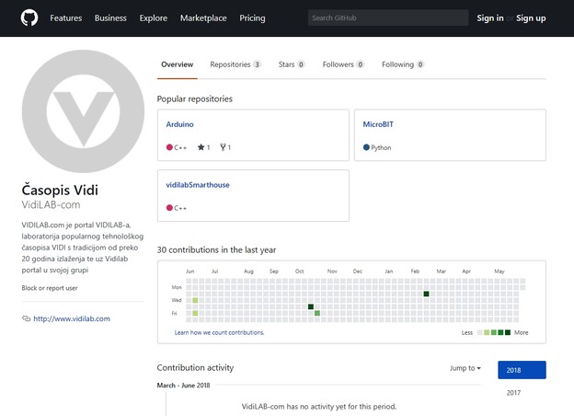Click the darkest legend swatch next to More

pos(508,332)
